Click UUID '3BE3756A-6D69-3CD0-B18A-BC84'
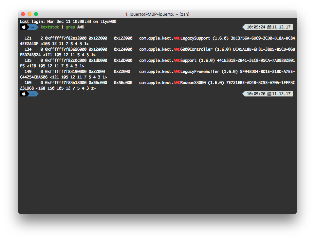This screenshot has height=240, width=315. click(x=263, y=38)
